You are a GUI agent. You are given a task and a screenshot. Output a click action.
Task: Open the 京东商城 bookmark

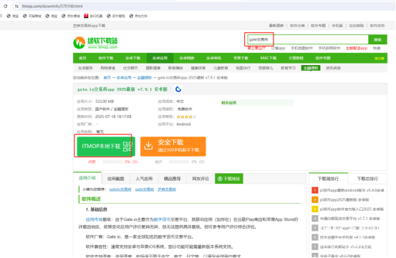click(x=71, y=16)
